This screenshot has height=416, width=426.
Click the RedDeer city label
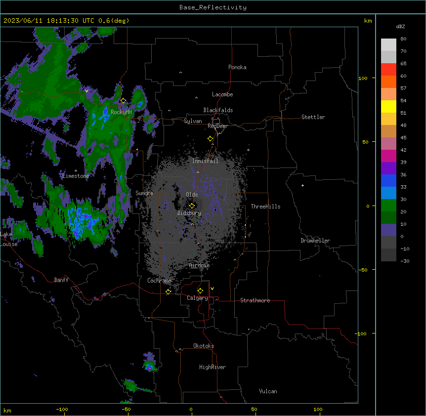217,126
